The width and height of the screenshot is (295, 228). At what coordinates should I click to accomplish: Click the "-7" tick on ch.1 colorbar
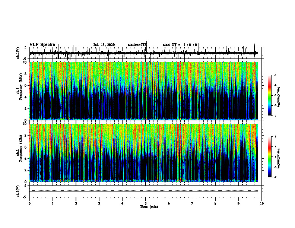click(x=275, y=115)
